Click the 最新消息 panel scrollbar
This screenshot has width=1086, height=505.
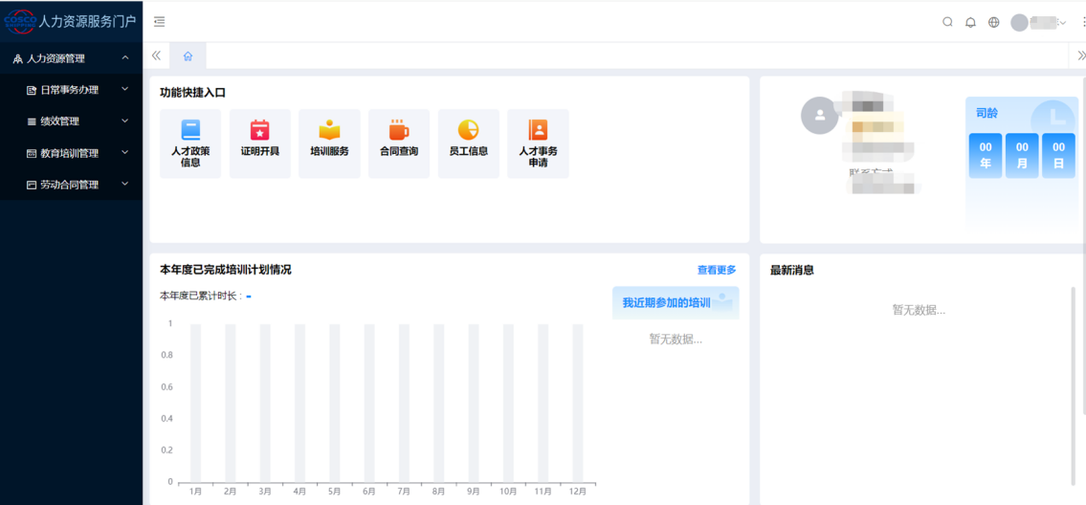(1073, 383)
